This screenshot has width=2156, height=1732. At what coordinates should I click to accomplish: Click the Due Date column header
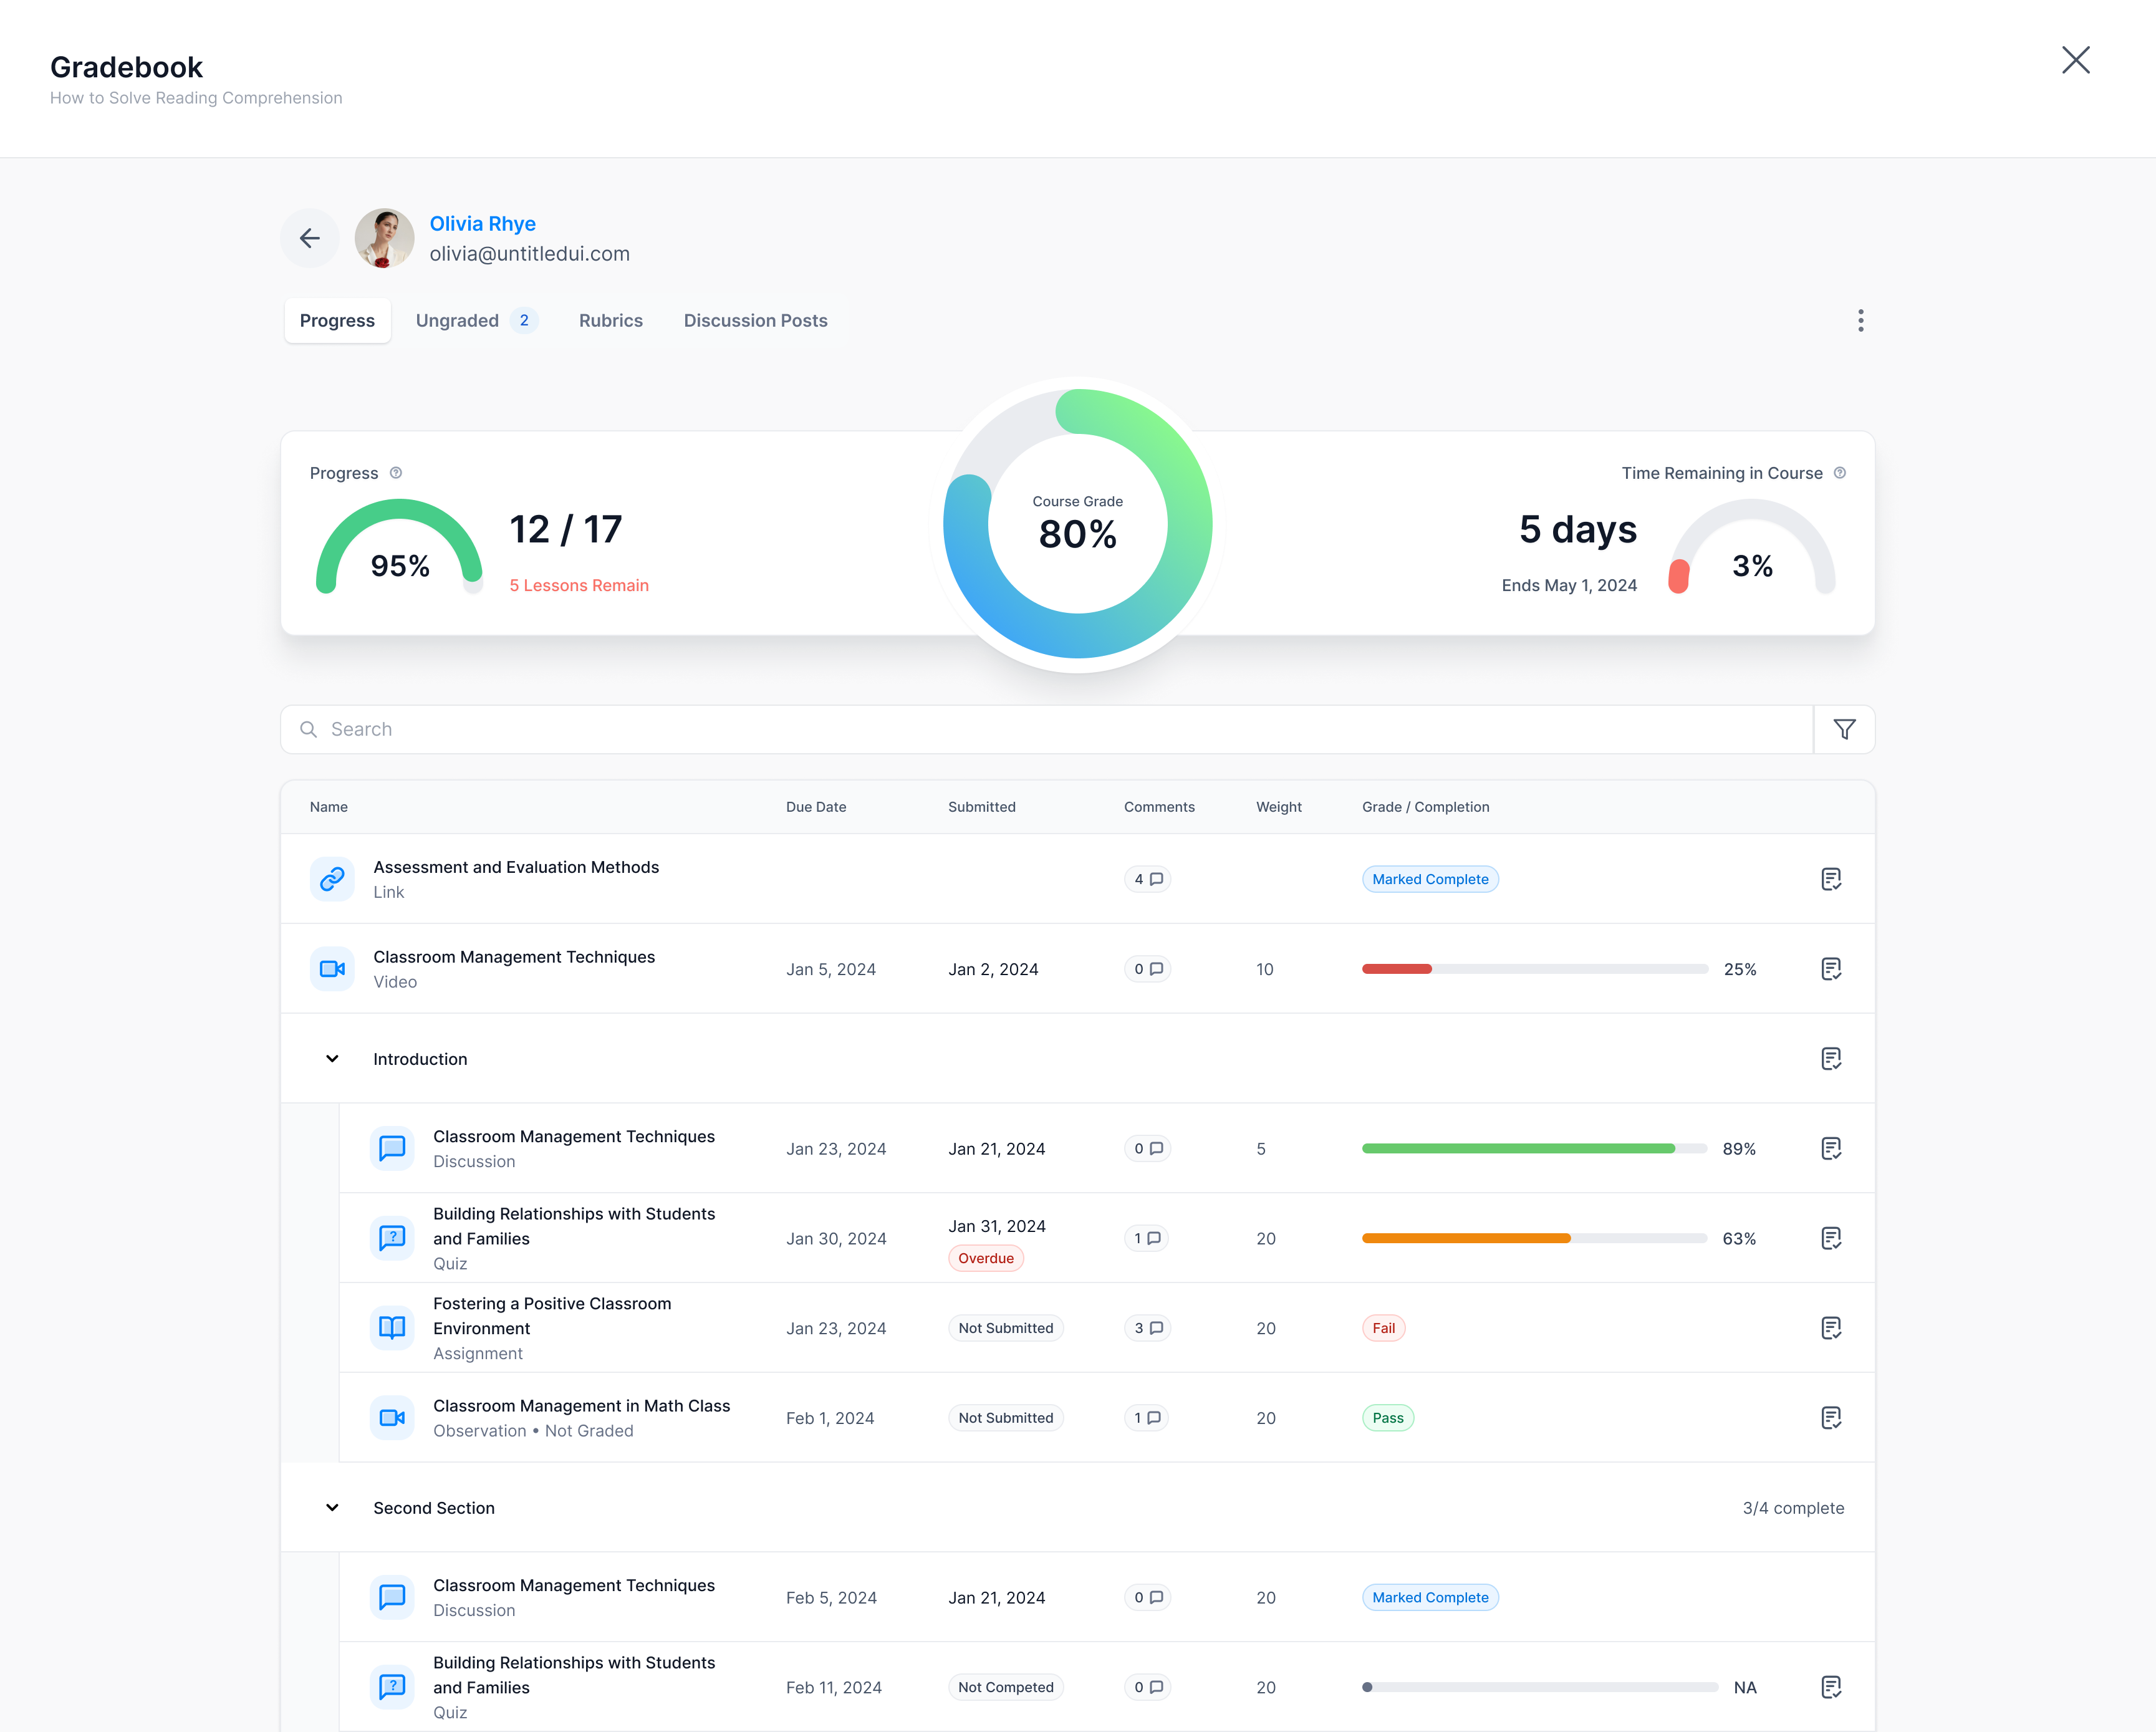(x=816, y=807)
